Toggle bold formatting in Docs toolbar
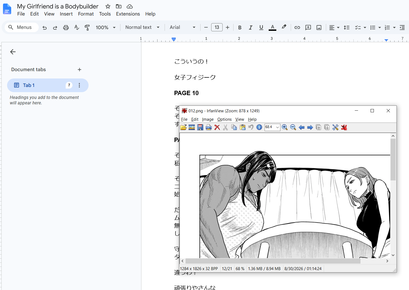Screen dimensions: 409x290 tap(240, 27)
